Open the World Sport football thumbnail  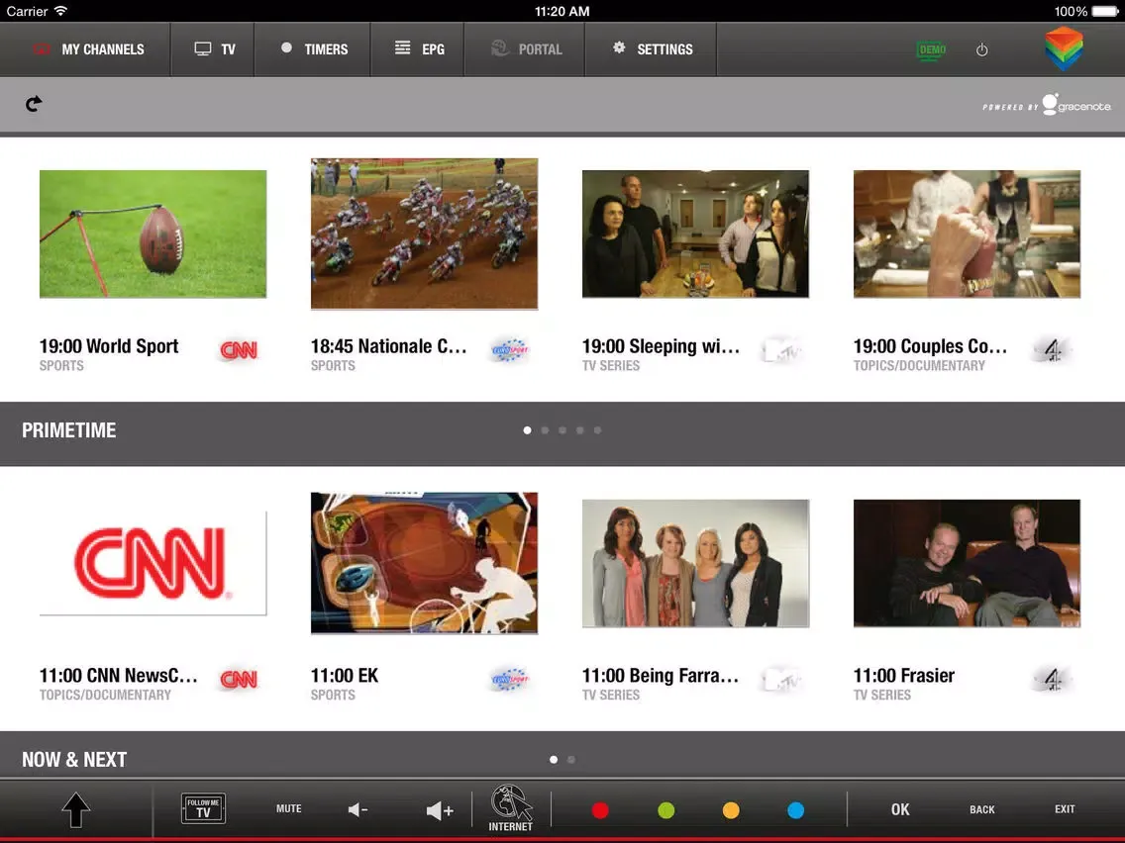(153, 234)
